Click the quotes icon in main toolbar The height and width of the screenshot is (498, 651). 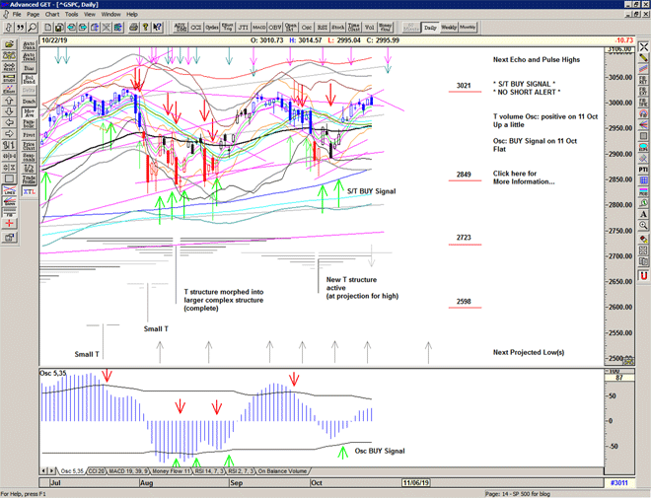click(21, 28)
